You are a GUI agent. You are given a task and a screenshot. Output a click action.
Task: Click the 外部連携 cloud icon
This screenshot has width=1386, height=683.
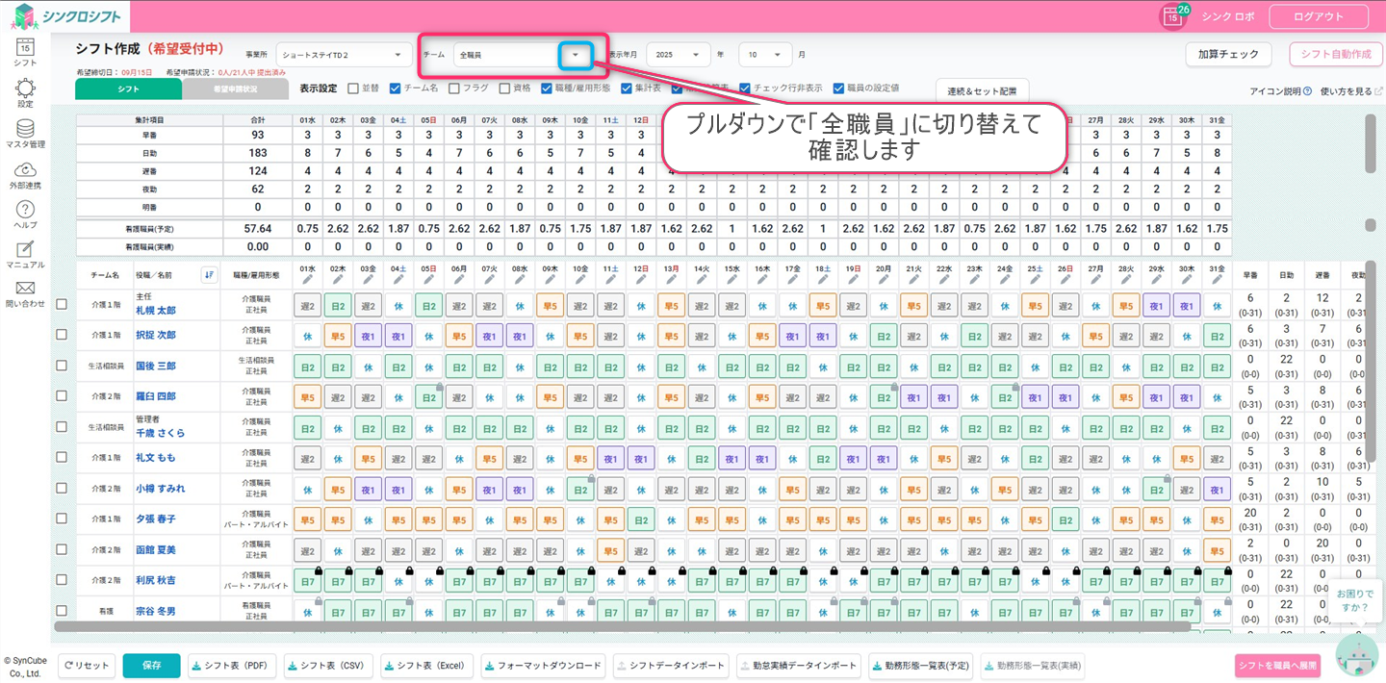point(25,170)
